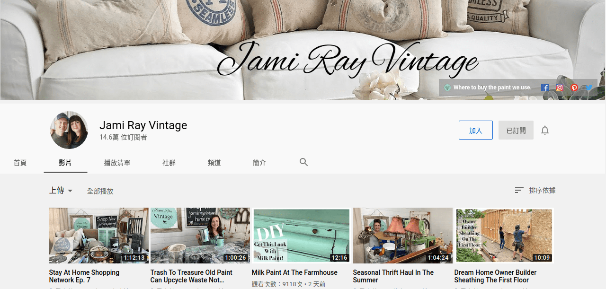Image resolution: width=606 pixels, height=289 pixels.
Task: Click the paint shop logo icon on banner
Action: tap(447, 88)
